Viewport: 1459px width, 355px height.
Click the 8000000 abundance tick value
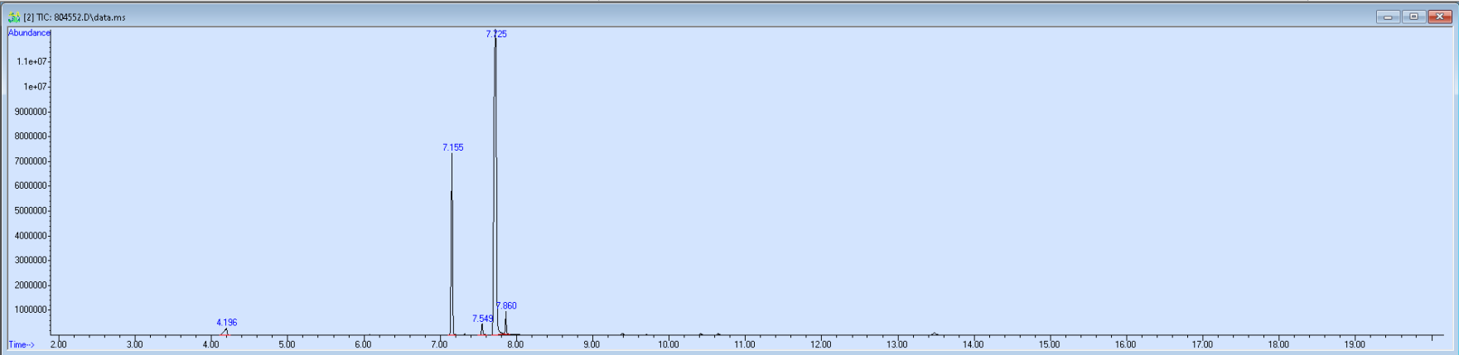(30, 137)
